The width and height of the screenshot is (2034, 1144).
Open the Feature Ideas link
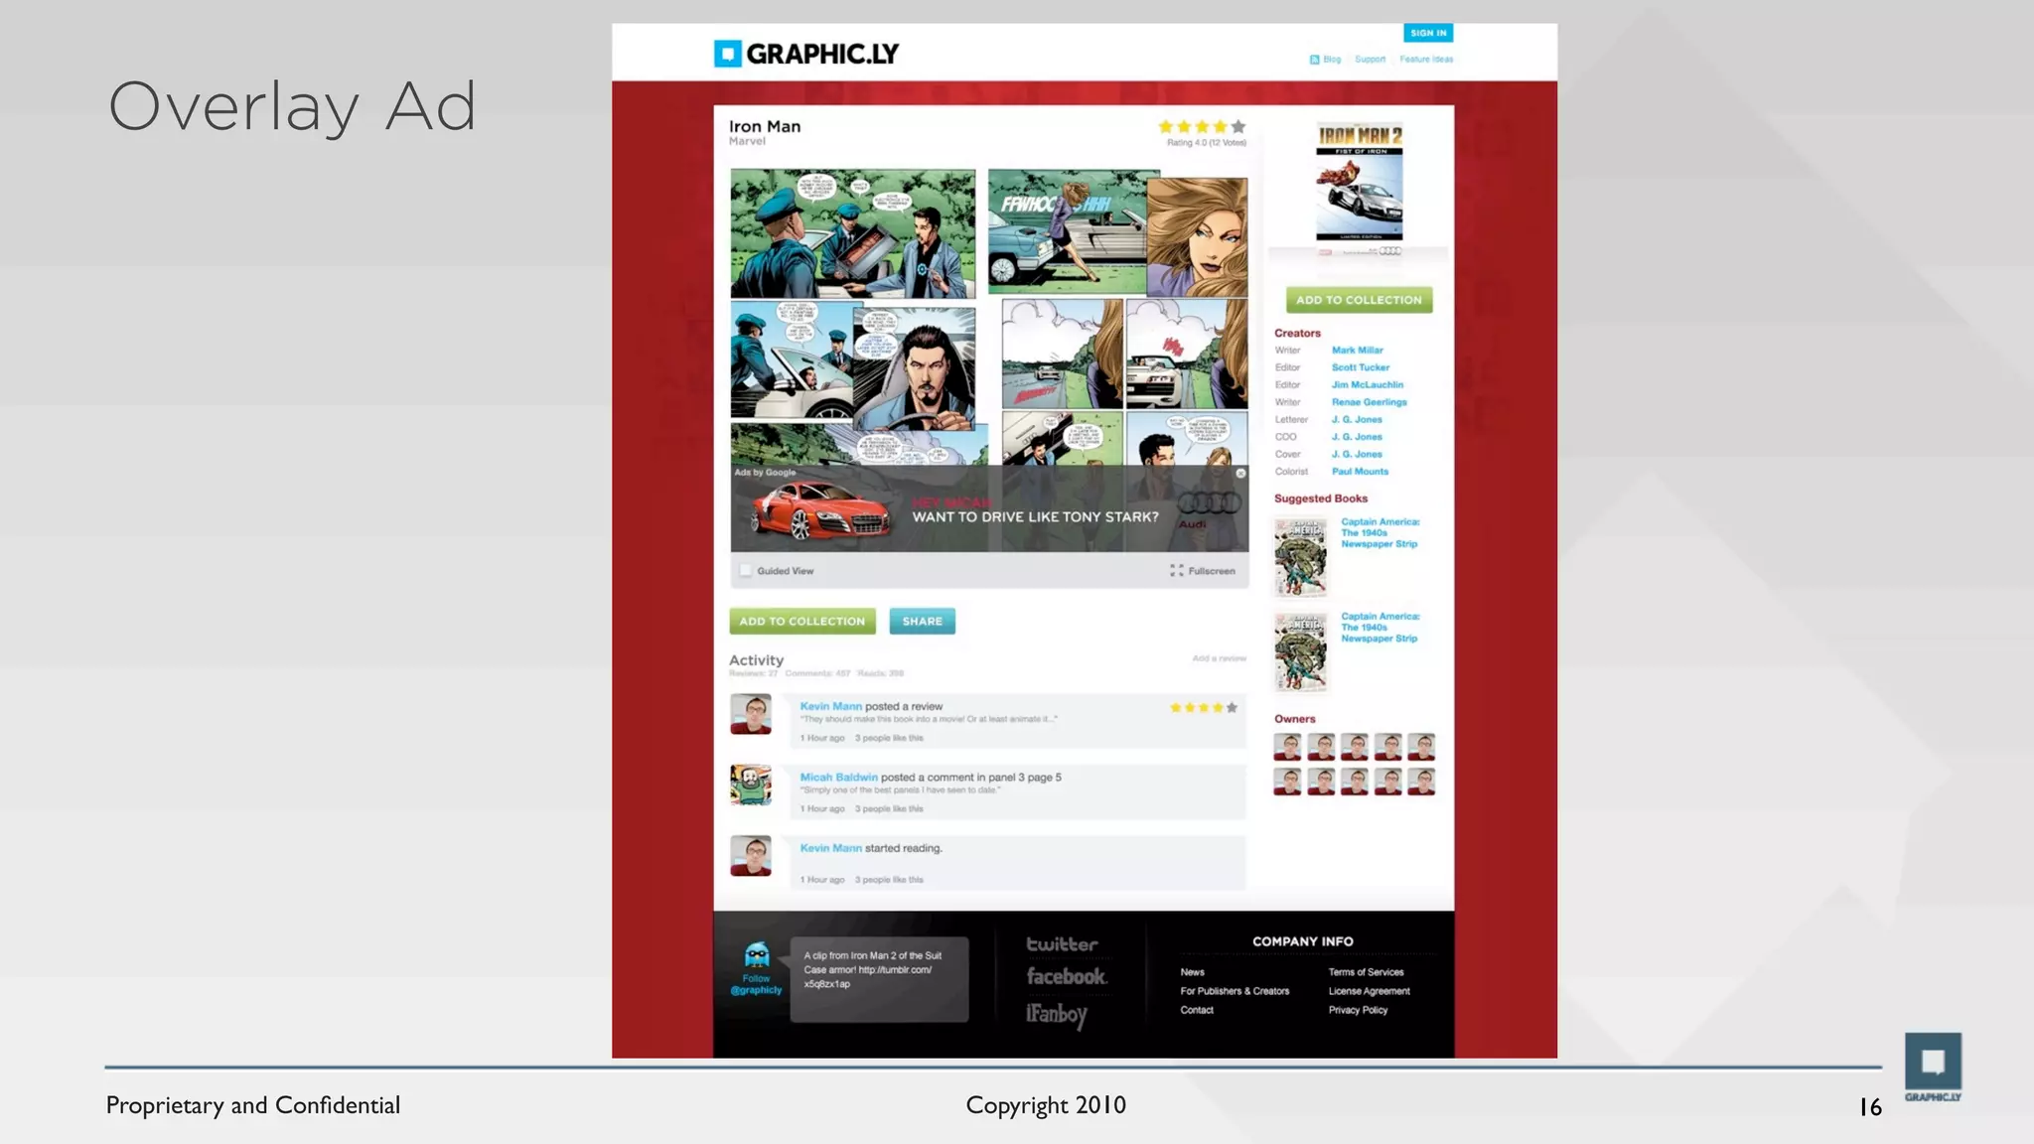(1426, 60)
